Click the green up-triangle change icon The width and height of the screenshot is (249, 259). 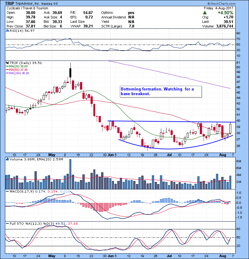(x=205, y=13)
